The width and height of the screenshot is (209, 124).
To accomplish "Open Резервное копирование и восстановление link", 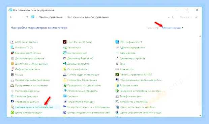I will [141, 91].
